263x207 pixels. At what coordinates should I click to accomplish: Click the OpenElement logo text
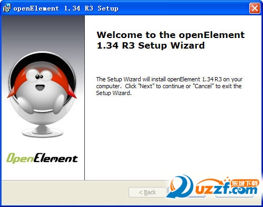[x=42, y=158]
